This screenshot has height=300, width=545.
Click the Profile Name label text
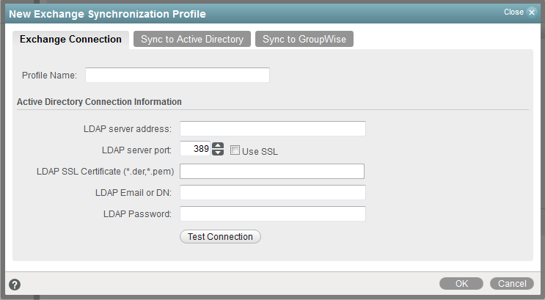(x=50, y=76)
